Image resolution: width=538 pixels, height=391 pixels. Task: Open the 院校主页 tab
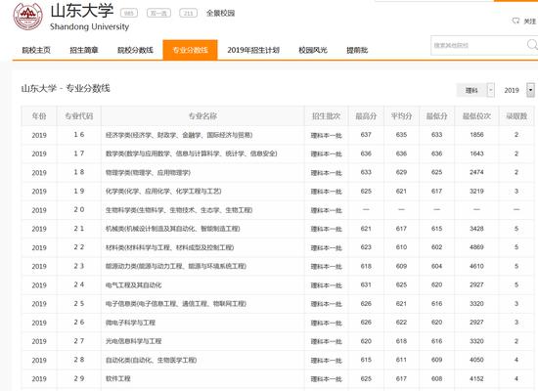[x=36, y=50]
